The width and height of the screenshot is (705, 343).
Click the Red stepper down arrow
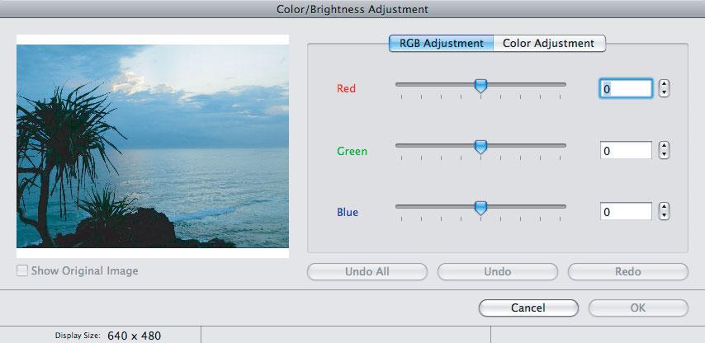[664, 92]
